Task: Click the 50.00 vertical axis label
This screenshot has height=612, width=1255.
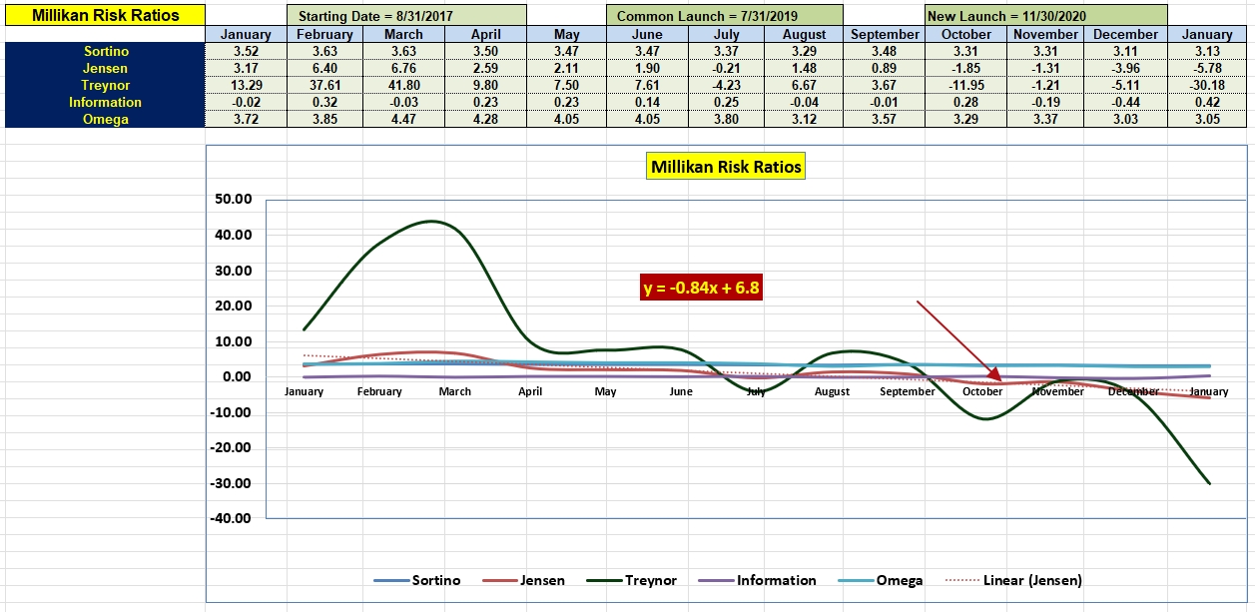Action: (233, 199)
